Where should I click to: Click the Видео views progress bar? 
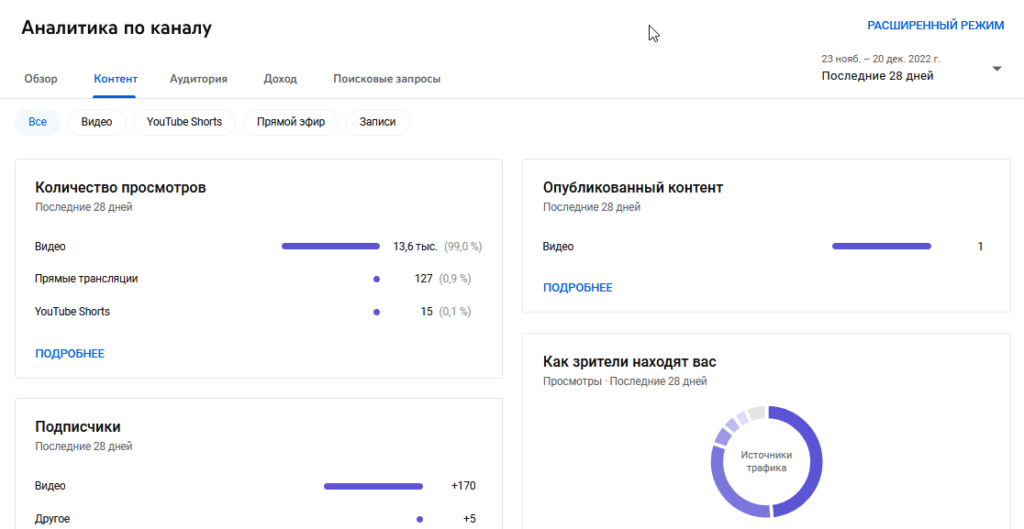330,246
